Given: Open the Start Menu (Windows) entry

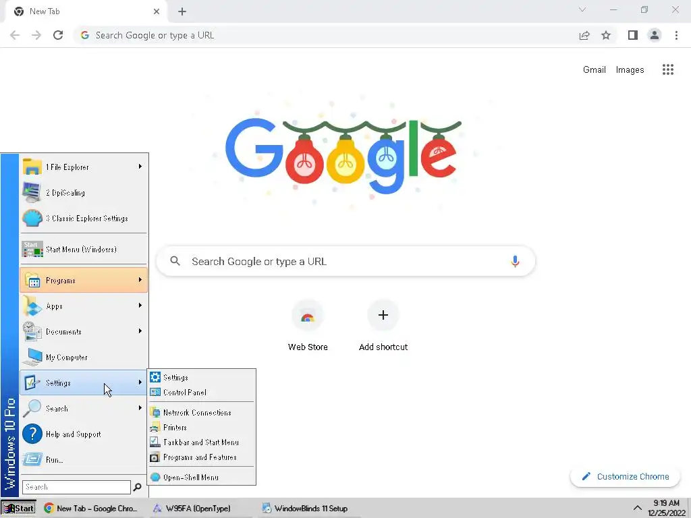Looking at the screenshot, I should (x=84, y=250).
